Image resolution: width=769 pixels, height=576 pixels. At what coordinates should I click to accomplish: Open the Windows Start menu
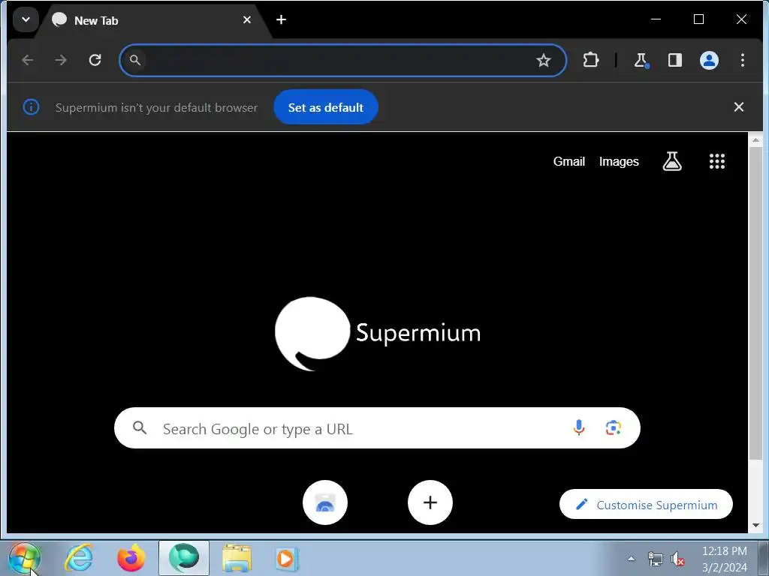pyautogui.click(x=25, y=558)
